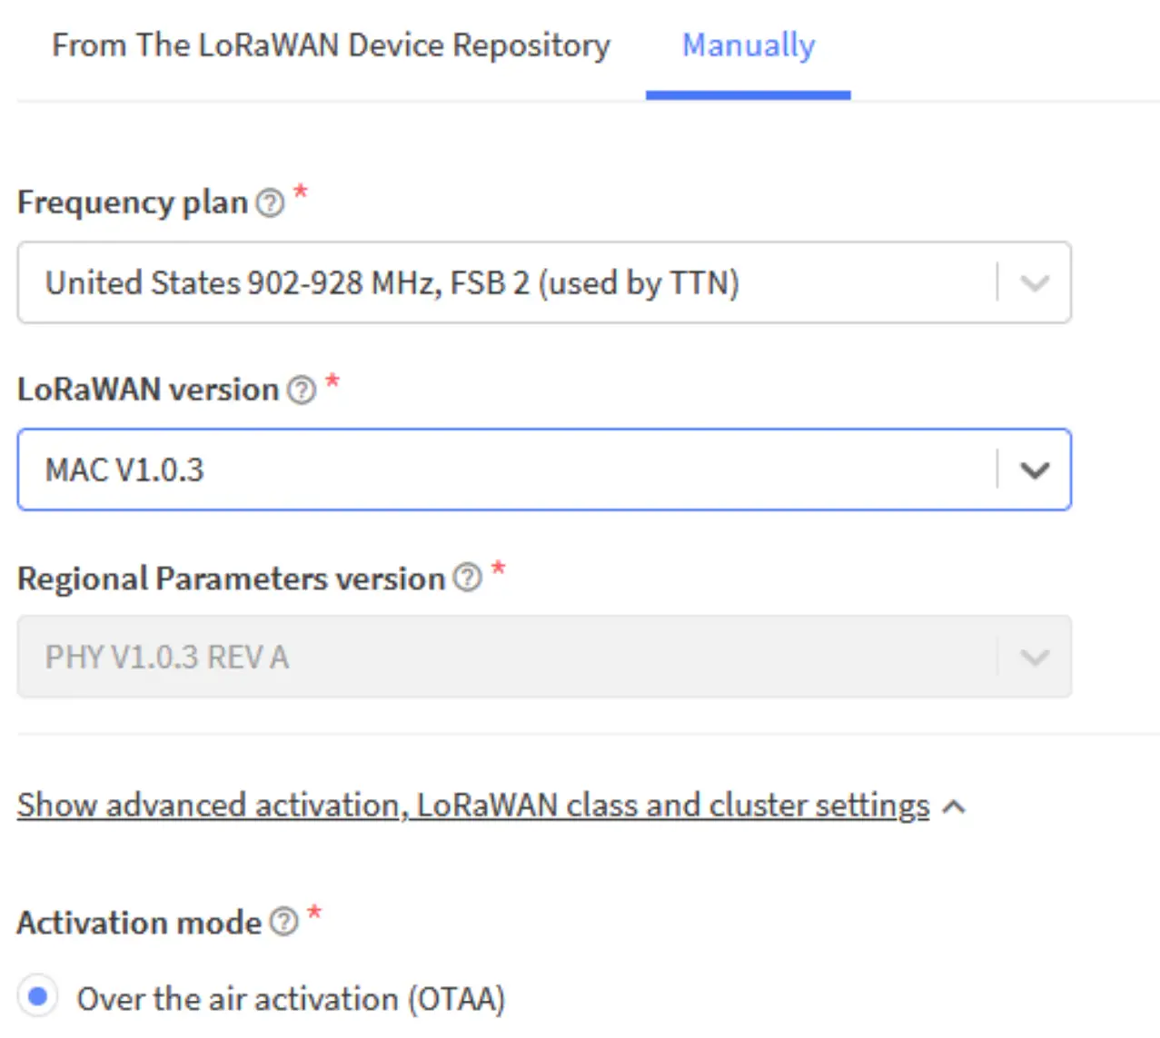Click the Over the air activation (OTAA) label
The image size is (1160, 1038).
[x=291, y=999]
